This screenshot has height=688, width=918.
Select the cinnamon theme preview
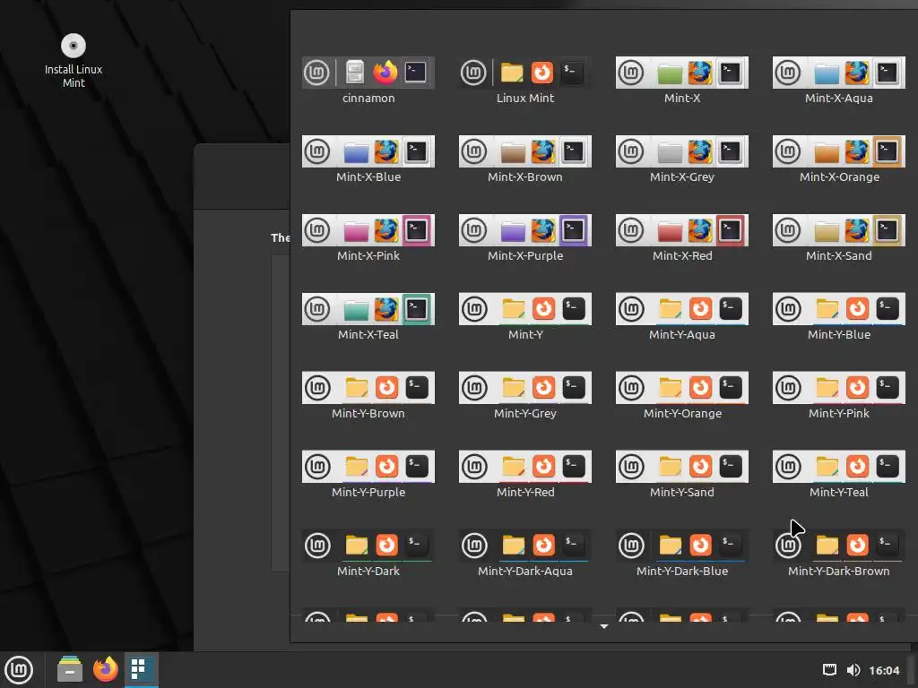[x=368, y=80]
